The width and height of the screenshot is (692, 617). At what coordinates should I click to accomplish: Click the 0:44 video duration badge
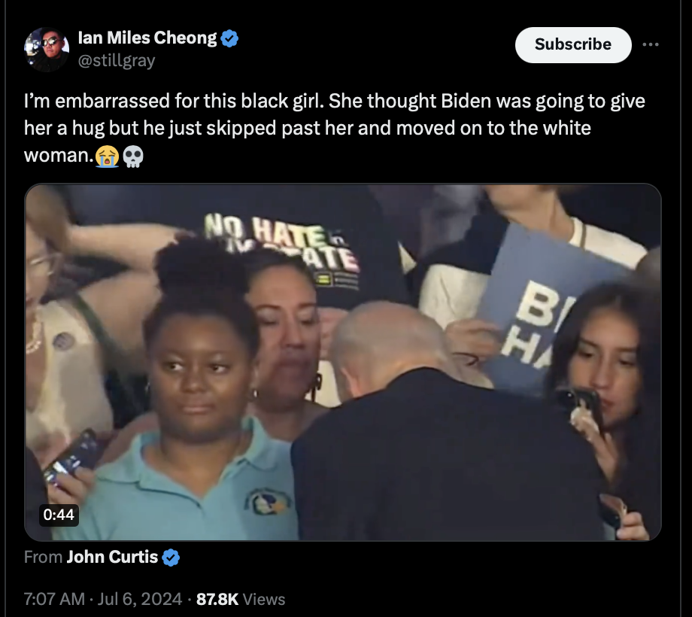[59, 515]
